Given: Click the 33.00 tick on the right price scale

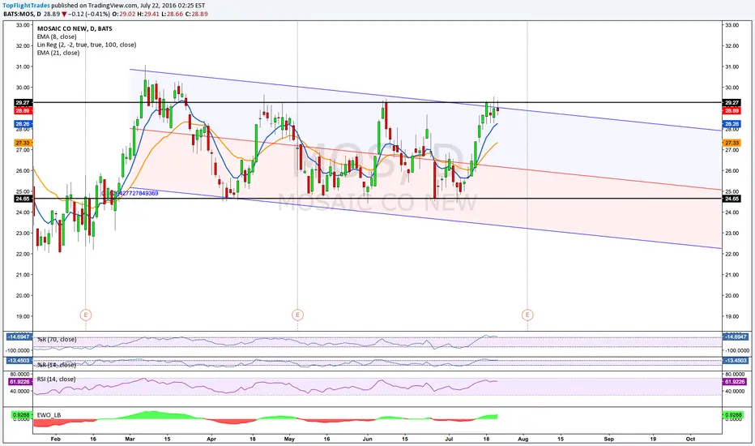Looking at the screenshot, I should tap(732, 25).
